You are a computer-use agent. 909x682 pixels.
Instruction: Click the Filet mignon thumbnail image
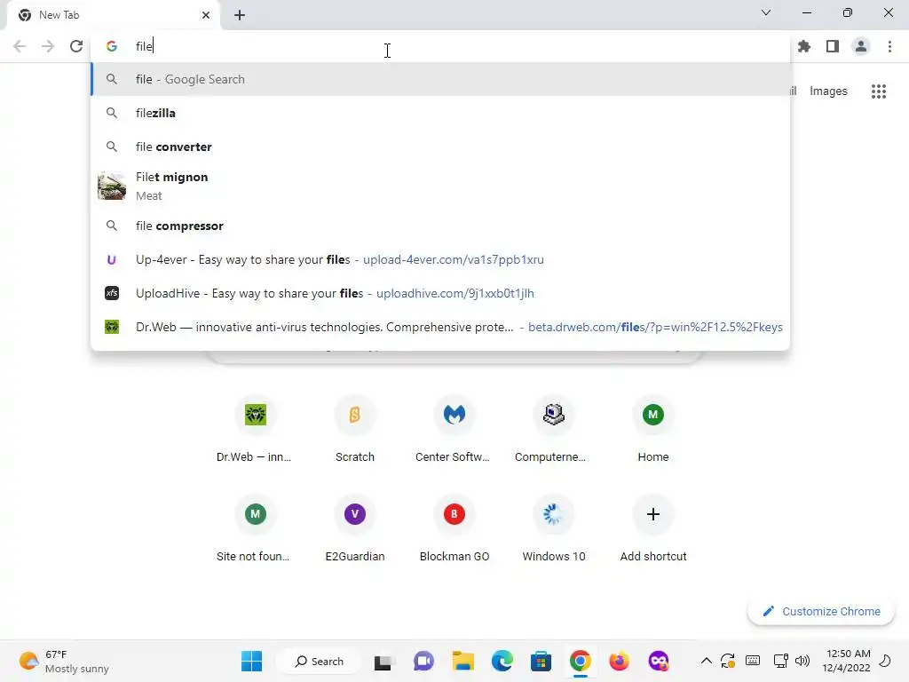point(111,186)
